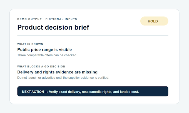Click the WHAT BLOCKS A GO DECISION label
The width and height of the screenshot is (189, 113).
tap(41, 67)
